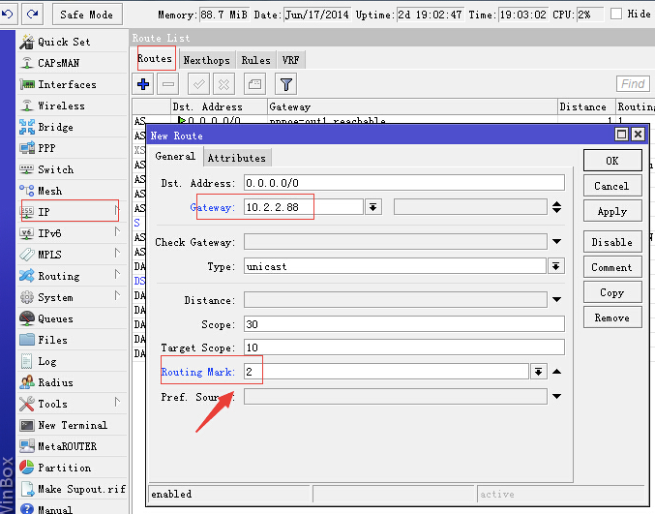Open Radius from the sidebar
655x514 pixels.
(72, 382)
